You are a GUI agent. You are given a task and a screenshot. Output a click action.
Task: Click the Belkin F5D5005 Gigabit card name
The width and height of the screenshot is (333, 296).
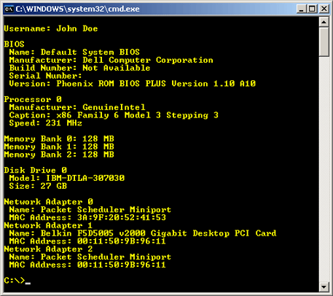[159, 233]
